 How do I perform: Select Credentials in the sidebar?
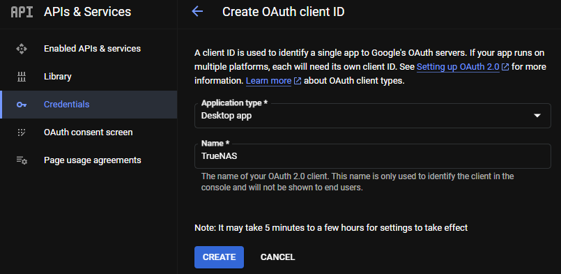[x=89, y=105]
